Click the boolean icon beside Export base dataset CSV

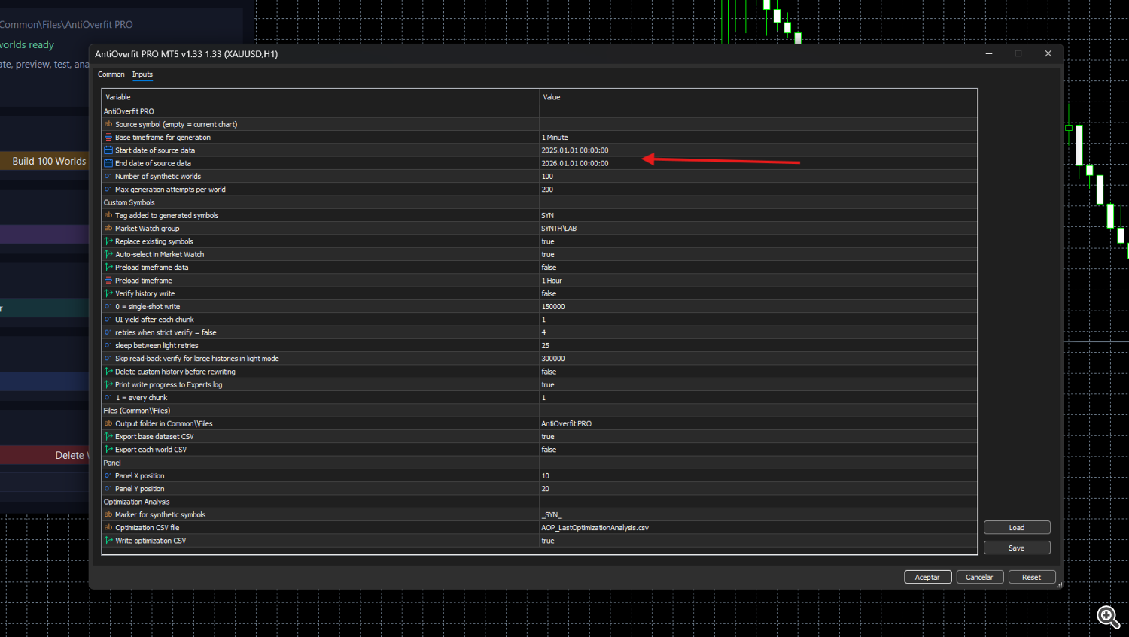tap(108, 436)
